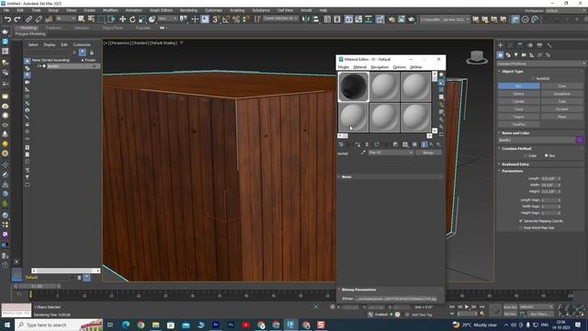
Task: Toggle Real-World Map Size checkbox
Action: pyautogui.click(x=521, y=227)
